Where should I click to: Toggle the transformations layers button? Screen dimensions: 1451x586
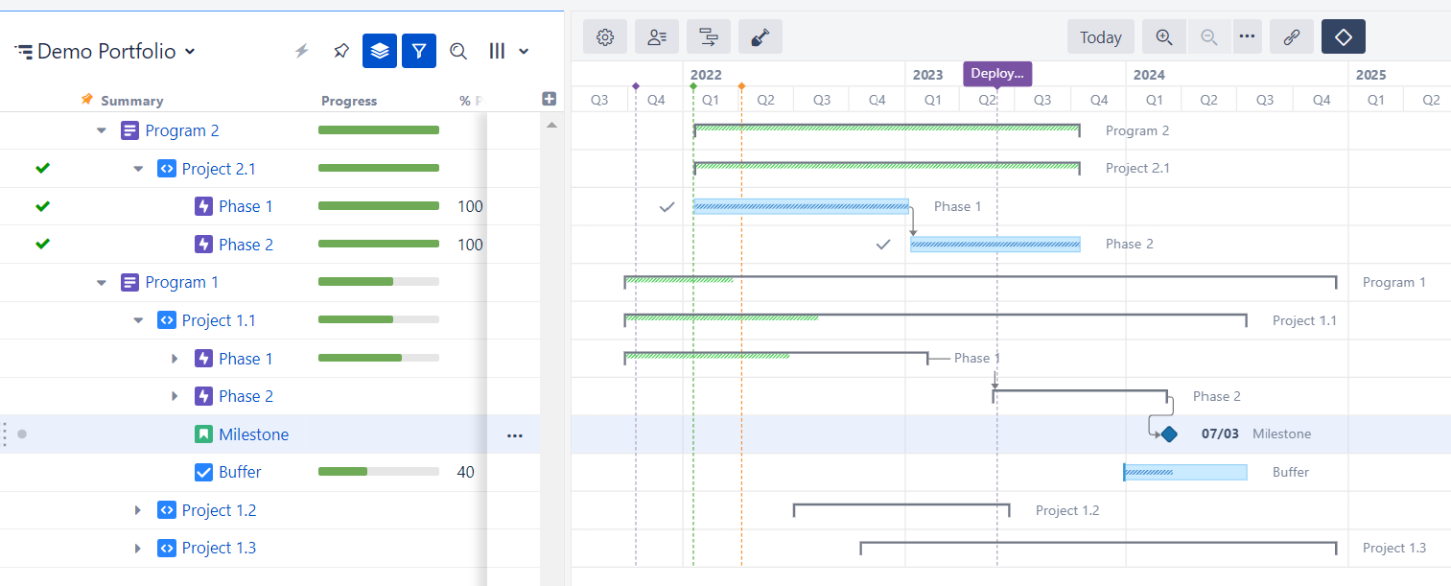pos(380,51)
